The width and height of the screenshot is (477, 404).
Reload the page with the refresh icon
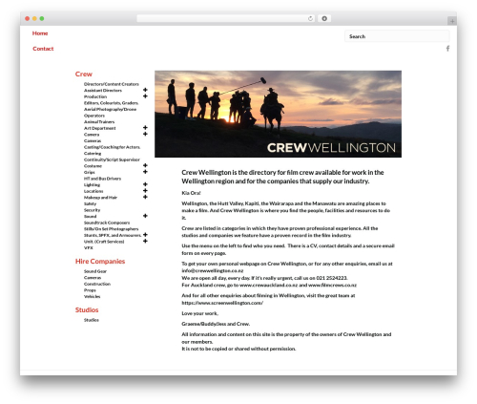coord(310,18)
